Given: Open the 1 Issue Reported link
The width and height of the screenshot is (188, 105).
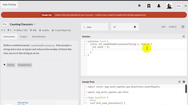Looking at the screenshot, I should coord(61,30).
